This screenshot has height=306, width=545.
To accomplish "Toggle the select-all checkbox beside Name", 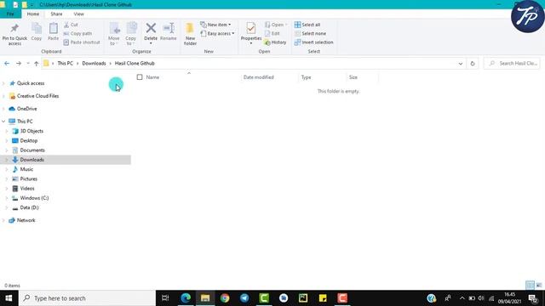I will 140,77.
